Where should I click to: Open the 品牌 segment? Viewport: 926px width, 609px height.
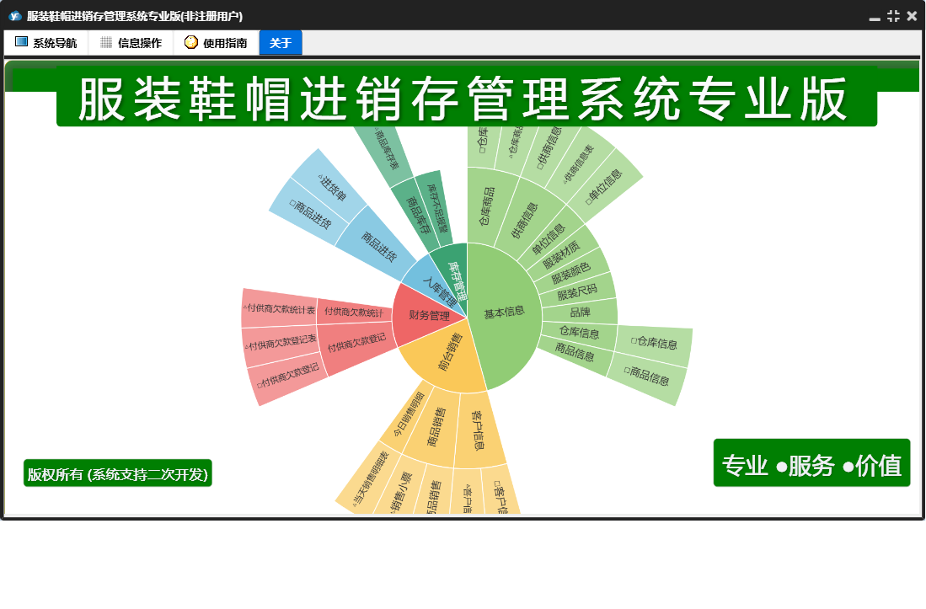[x=580, y=311]
